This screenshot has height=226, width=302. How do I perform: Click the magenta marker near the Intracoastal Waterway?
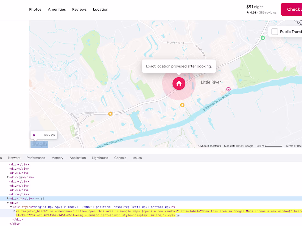pos(228,89)
